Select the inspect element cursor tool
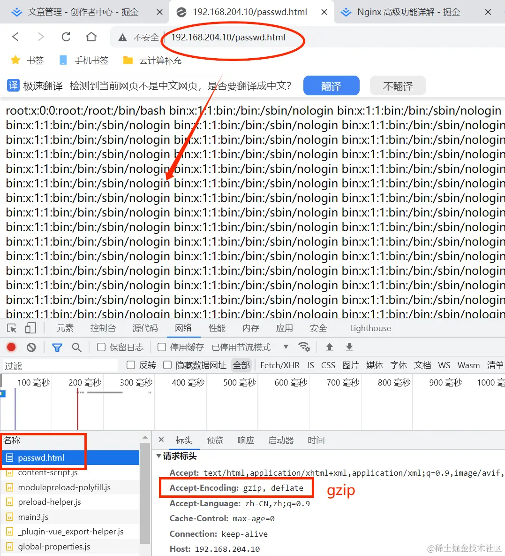 12,328
